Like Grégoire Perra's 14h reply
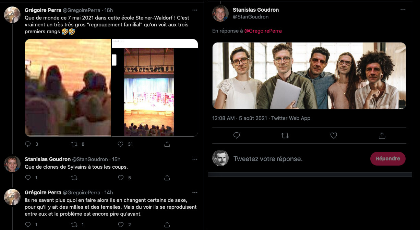420x230 pixels. (120, 225)
